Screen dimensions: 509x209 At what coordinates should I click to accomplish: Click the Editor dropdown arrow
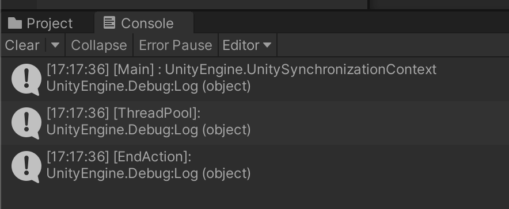click(267, 45)
